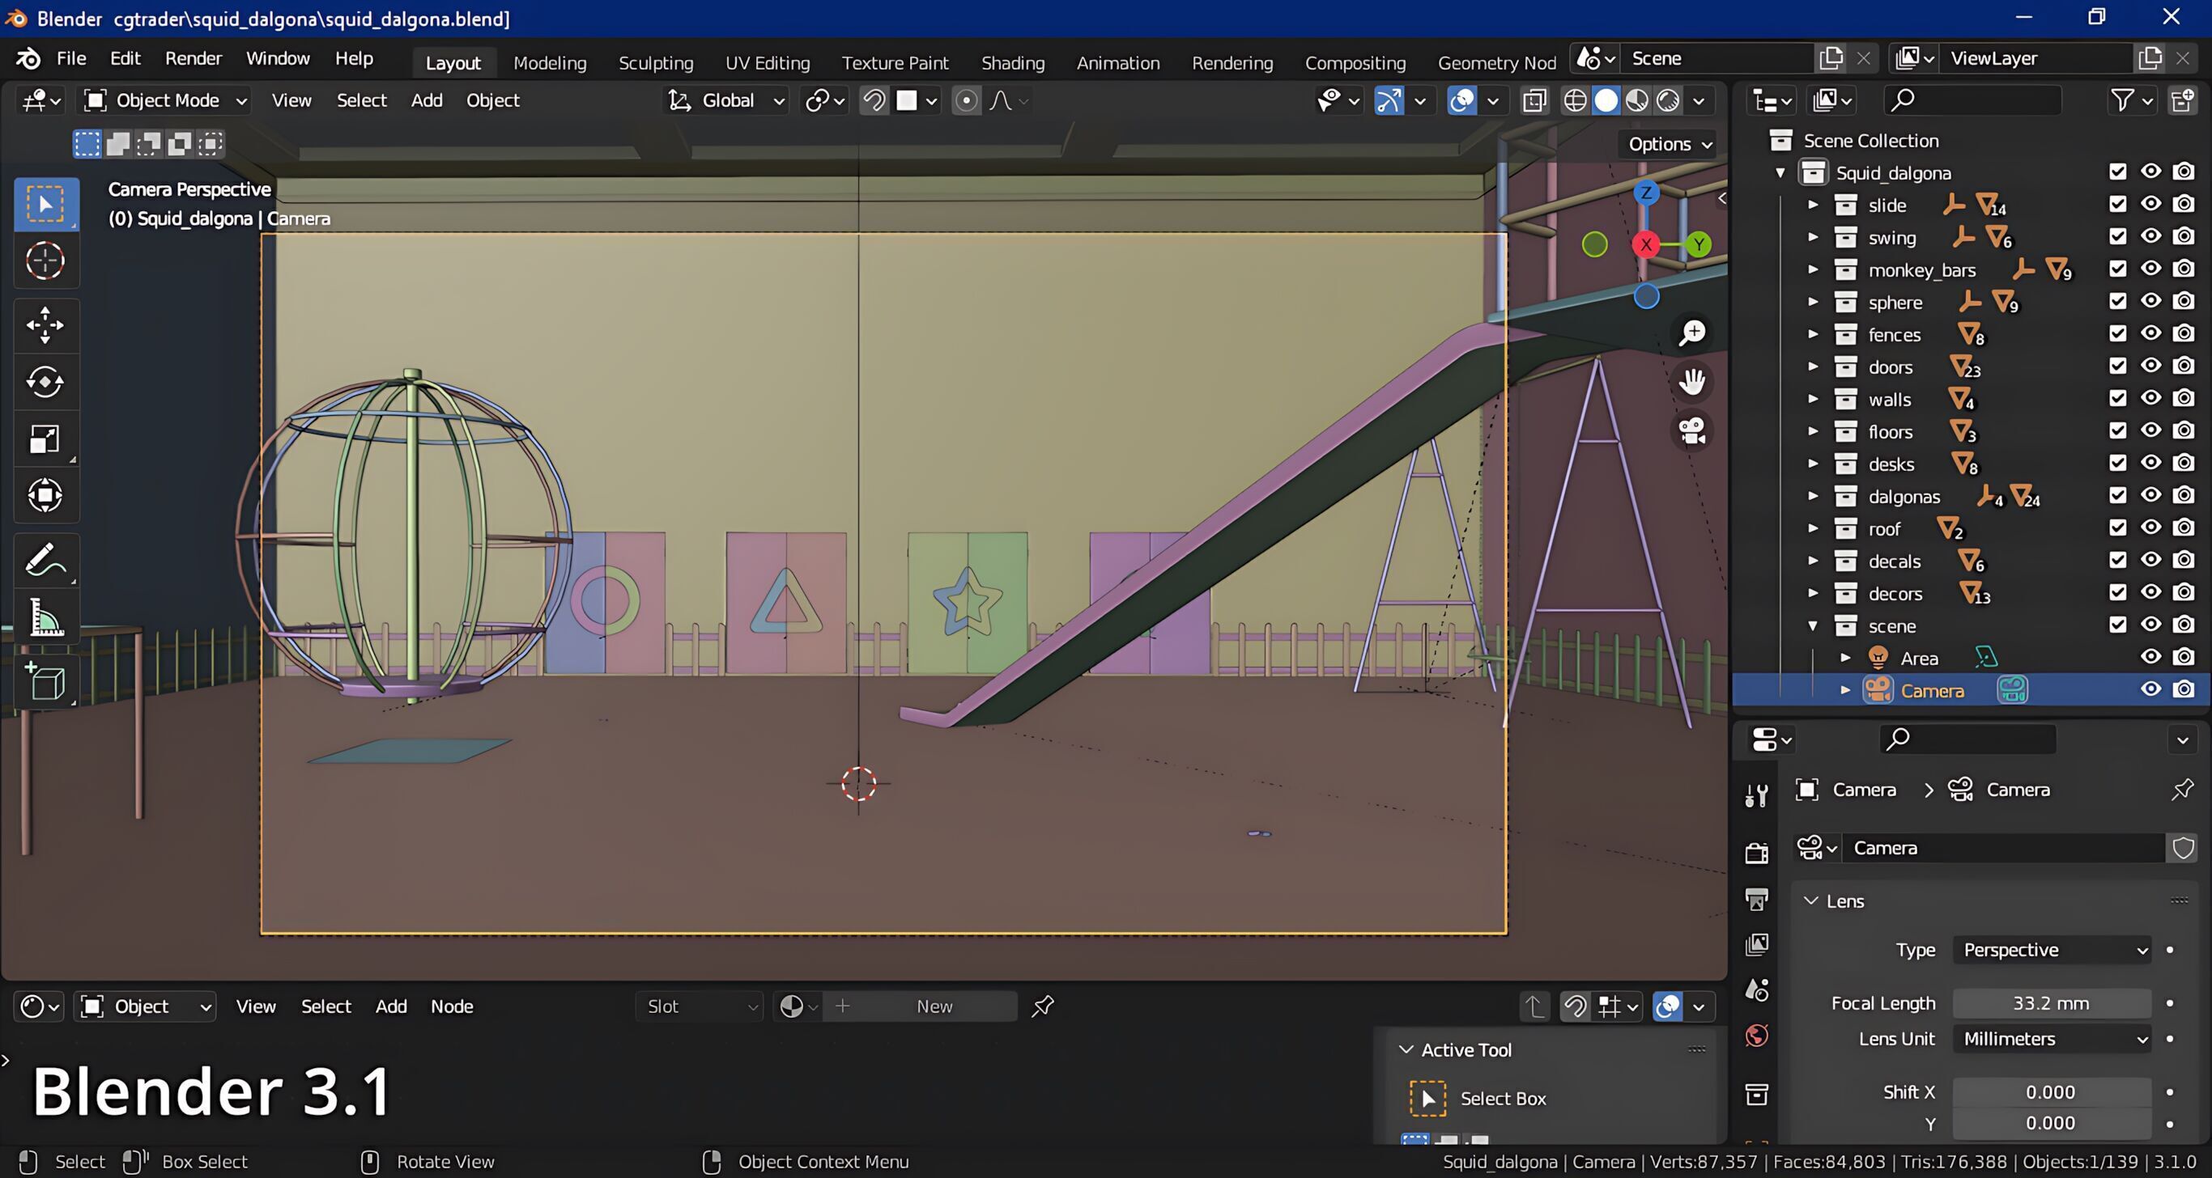Select the Add Cube tool
Viewport: 2212px width, 1178px height.
(45, 683)
